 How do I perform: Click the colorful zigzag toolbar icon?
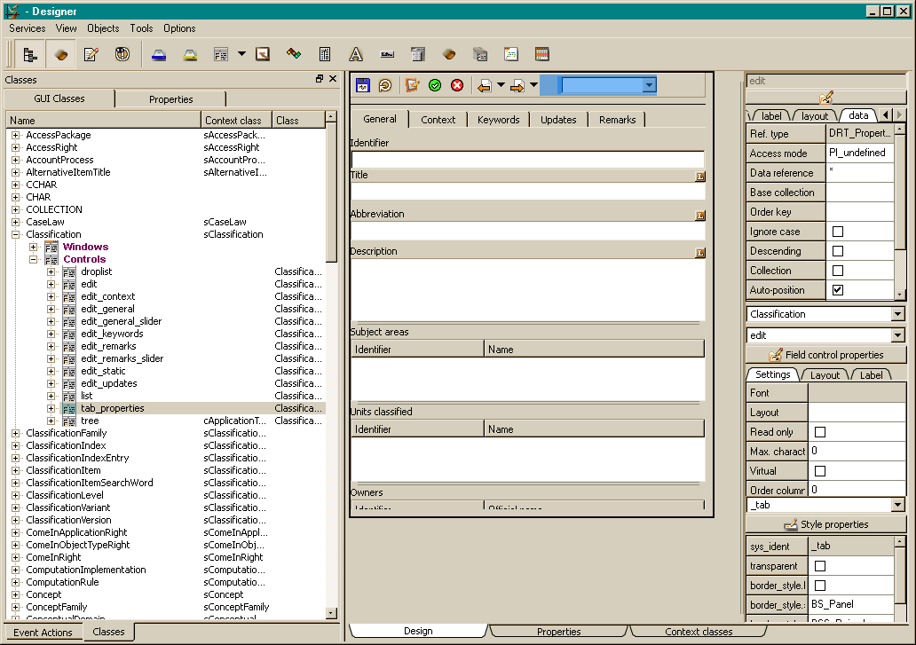point(294,54)
